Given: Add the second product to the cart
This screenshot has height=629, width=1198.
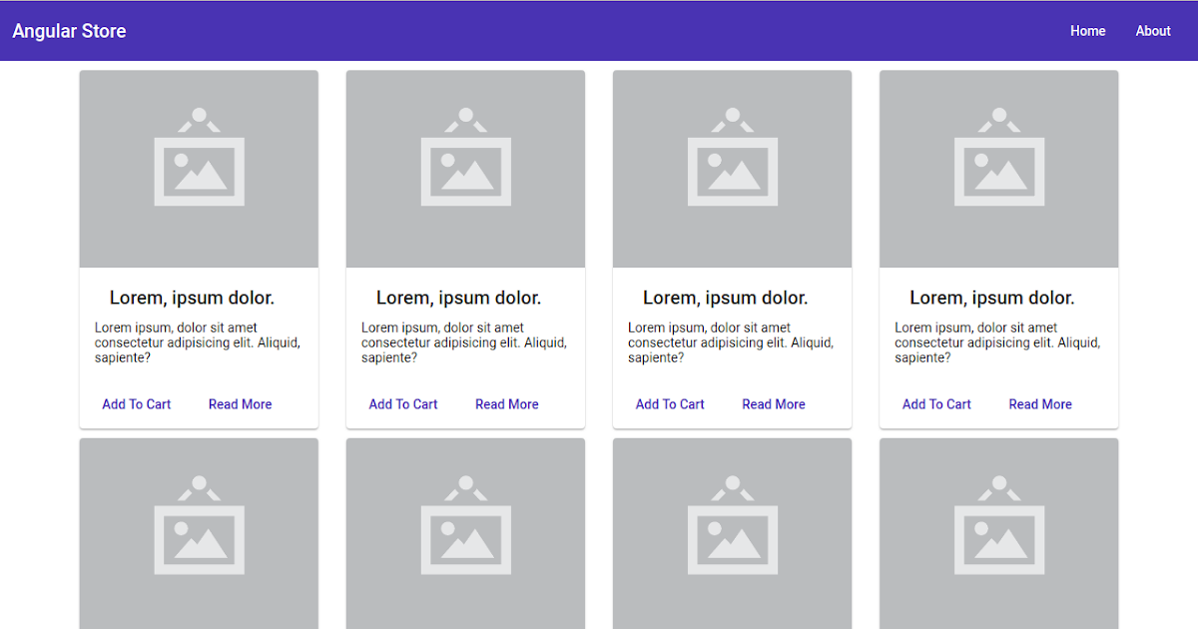Looking at the screenshot, I should point(402,403).
